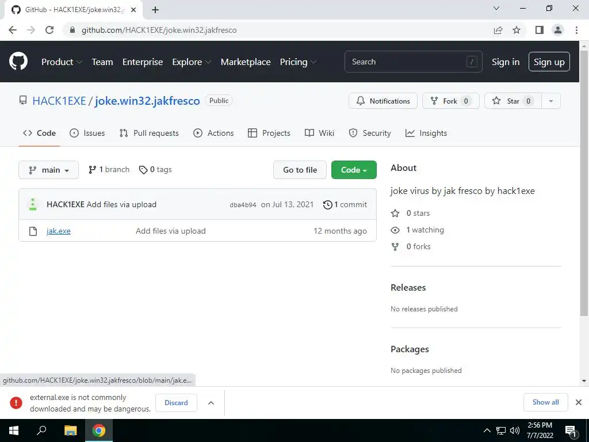Open joke.win32.jakfresco repository link
The image size is (589, 442).
coord(147,101)
